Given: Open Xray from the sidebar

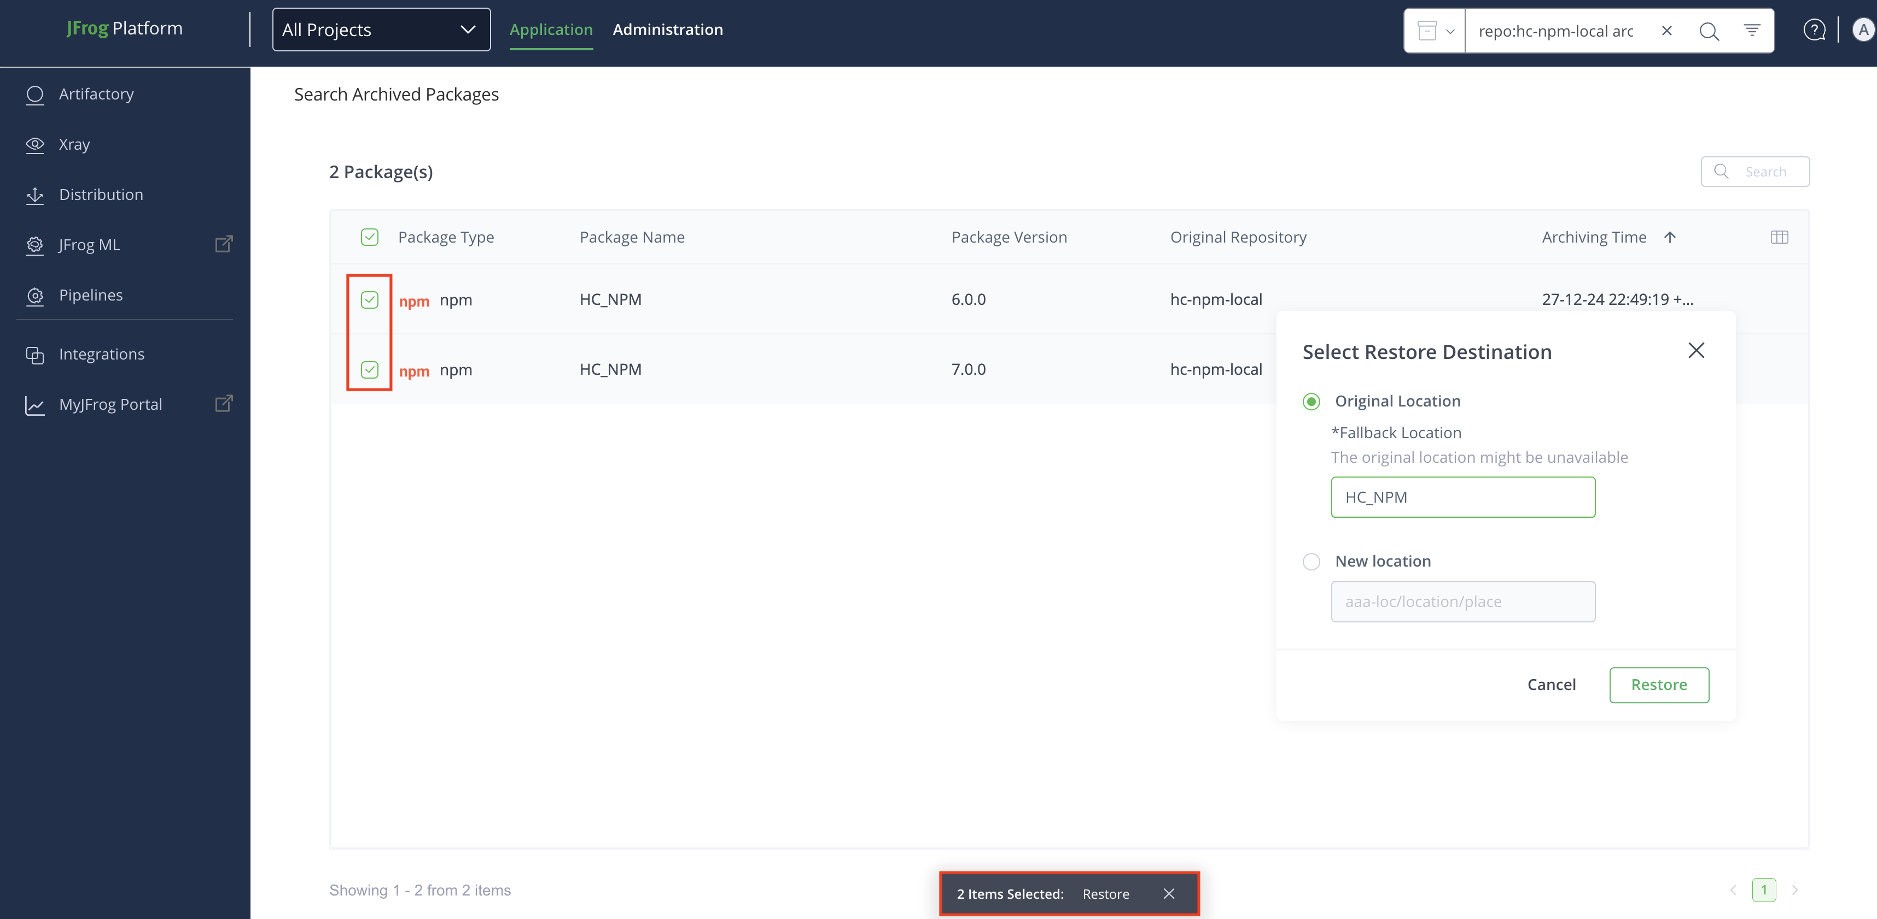Looking at the screenshot, I should coord(74,144).
